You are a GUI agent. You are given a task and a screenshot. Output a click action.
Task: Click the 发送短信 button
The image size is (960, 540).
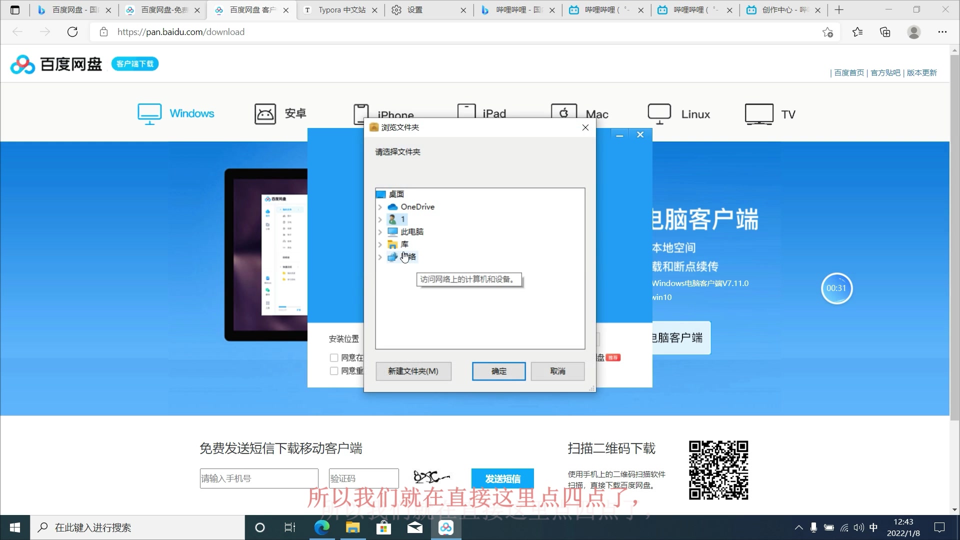click(502, 478)
